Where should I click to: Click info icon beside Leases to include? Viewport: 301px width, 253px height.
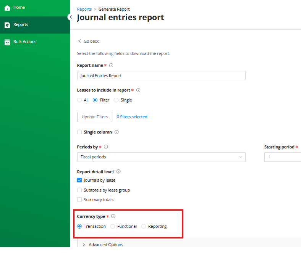[138, 90]
